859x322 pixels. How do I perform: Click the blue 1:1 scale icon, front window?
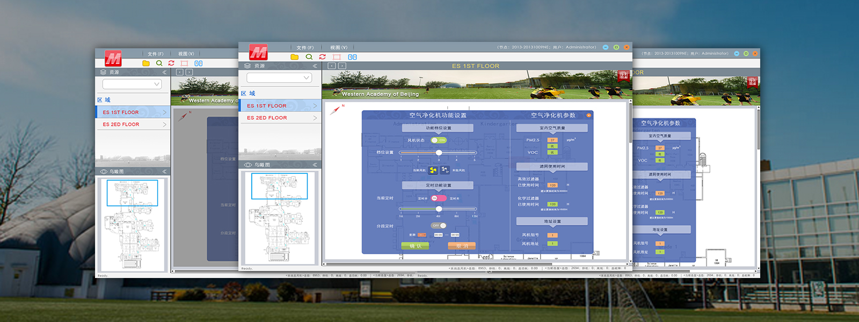click(352, 57)
